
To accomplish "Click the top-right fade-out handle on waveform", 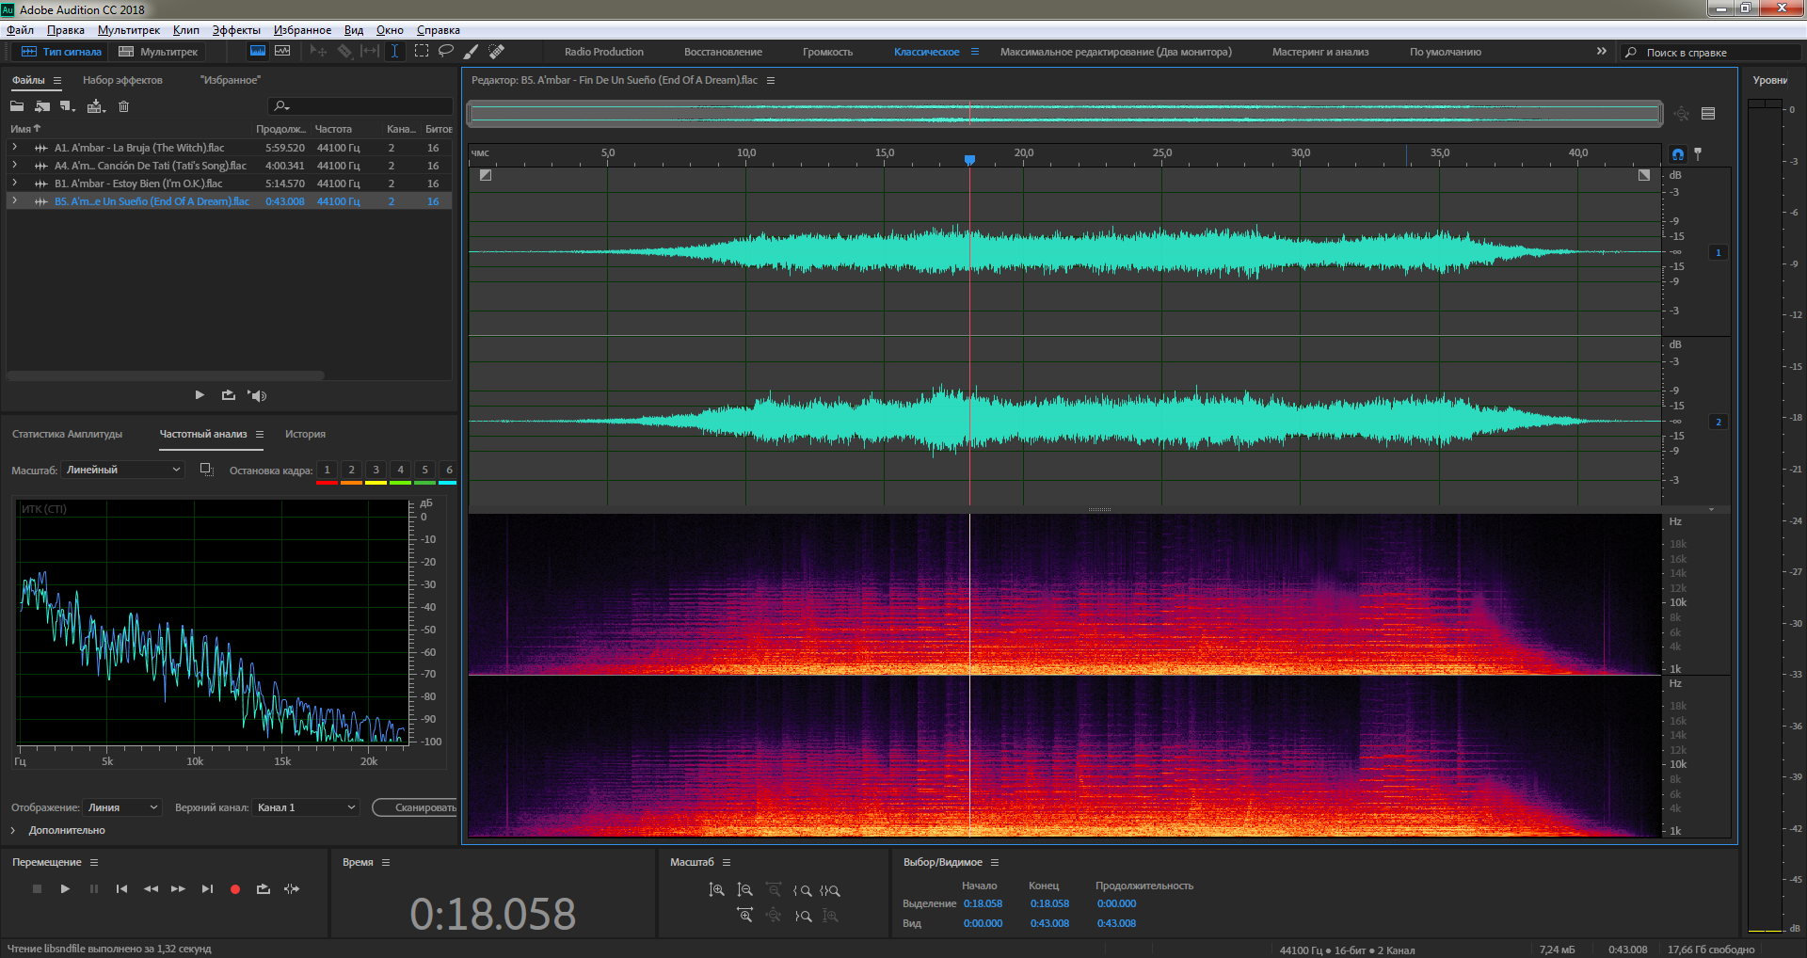I will (1644, 175).
